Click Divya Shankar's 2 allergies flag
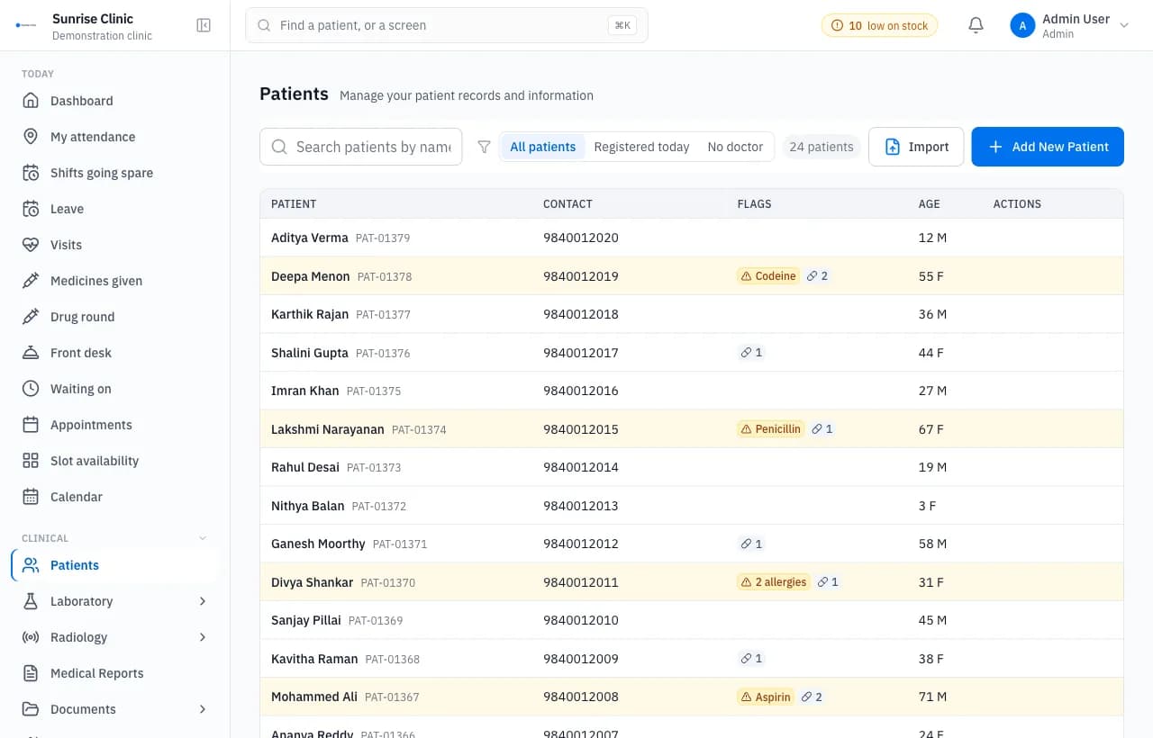Viewport: 1153px width, 738px height. click(x=773, y=582)
